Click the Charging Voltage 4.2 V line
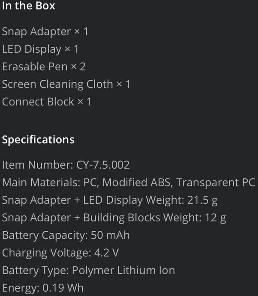 (60, 253)
